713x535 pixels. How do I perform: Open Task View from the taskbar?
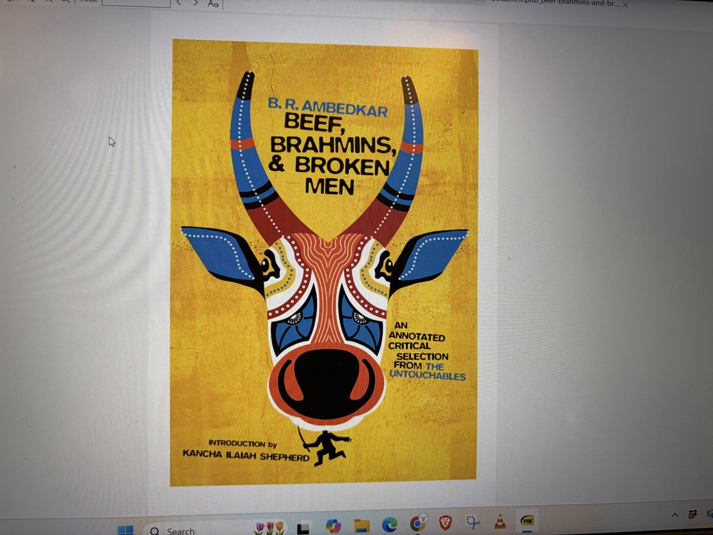304,526
